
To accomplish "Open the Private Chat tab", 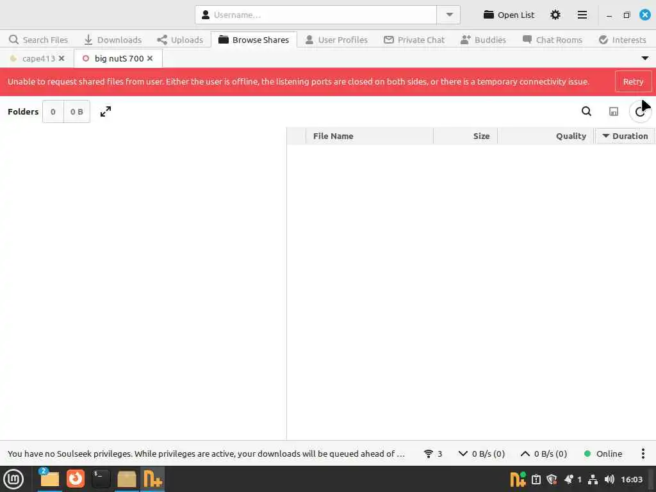I will [x=414, y=40].
